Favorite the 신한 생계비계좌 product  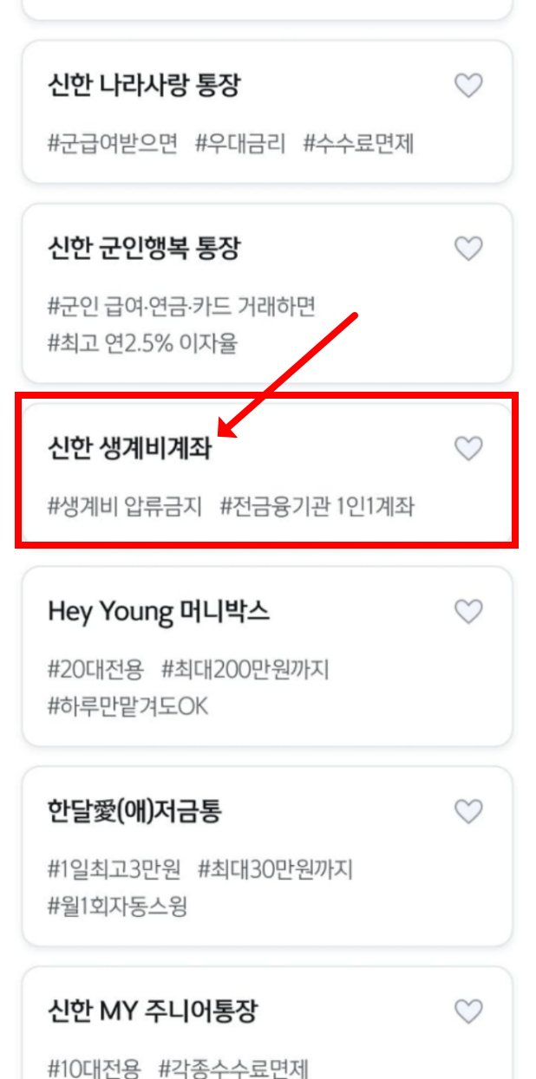pyautogui.click(x=468, y=449)
